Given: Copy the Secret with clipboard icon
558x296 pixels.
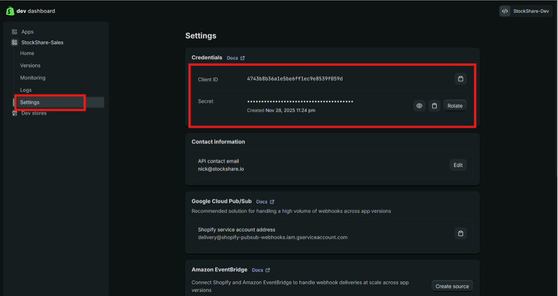Looking at the screenshot, I should coord(434,106).
